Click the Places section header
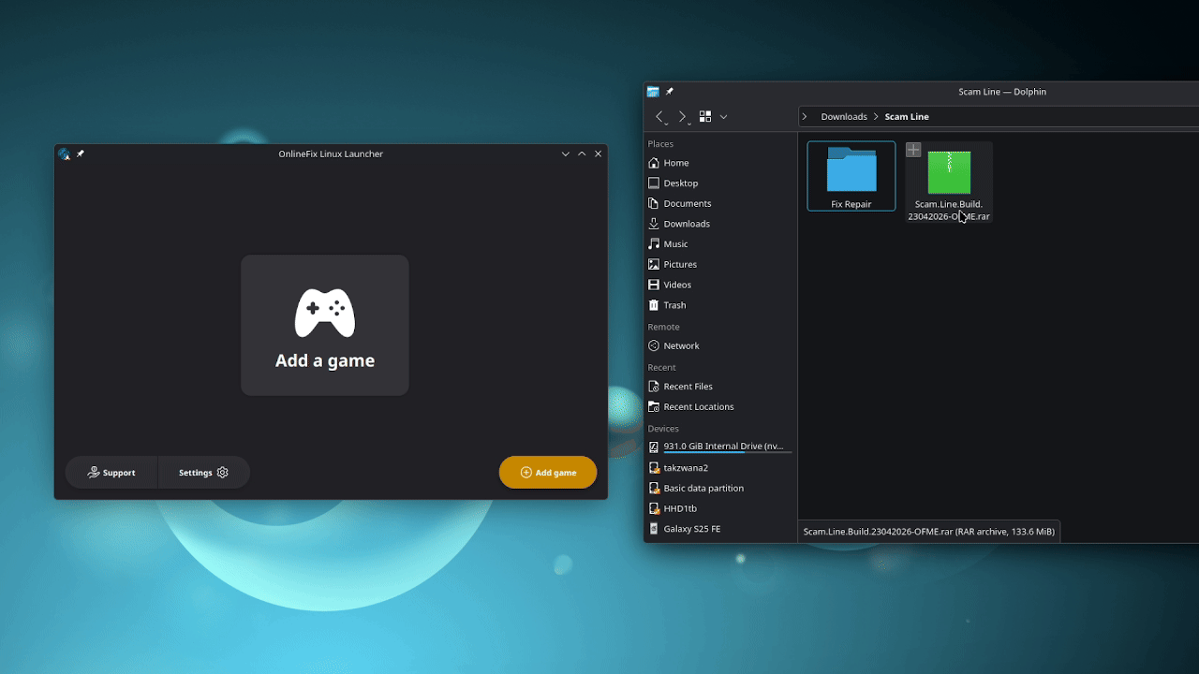 click(x=660, y=144)
